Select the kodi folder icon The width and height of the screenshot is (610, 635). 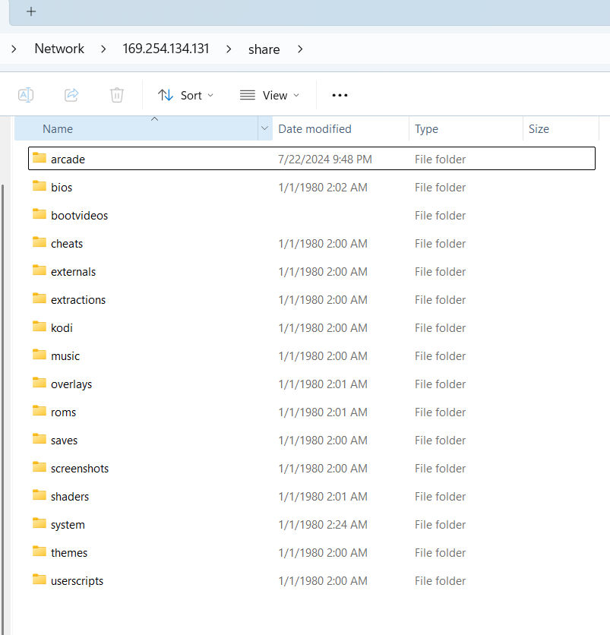point(40,327)
